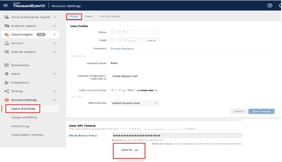Click the Cloud & Enterprise Agents icon
This screenshot has width=282, height=162.
point(7,17)
